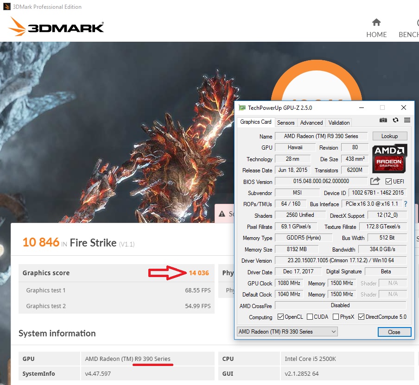Click the ROPs/TMUs 64 / 160 field
Image resolution: width=419 pixels, height=385 pixels.
point(291,204)
